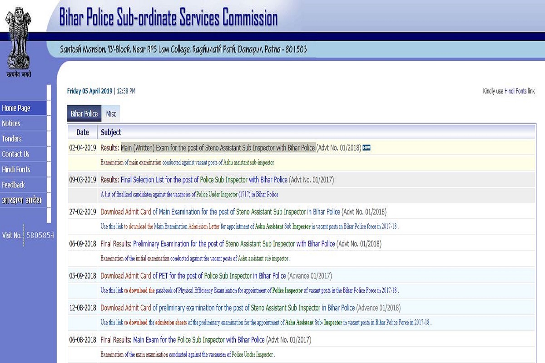Click the date 09-03-2019
Image resolution: width=545 pixels, height=363 pixels.
click(83, 180)
